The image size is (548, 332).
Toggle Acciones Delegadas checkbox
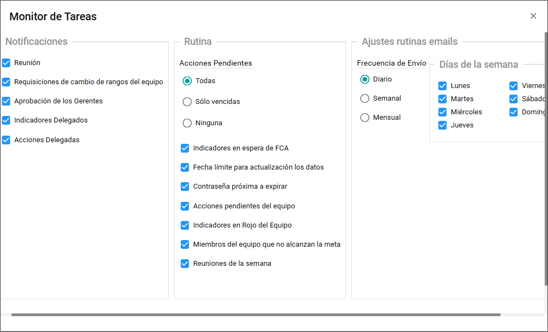6,140
